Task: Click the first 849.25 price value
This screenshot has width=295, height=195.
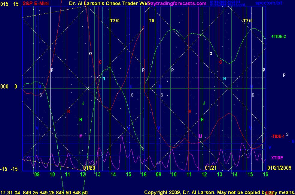Action: (30, 193)
